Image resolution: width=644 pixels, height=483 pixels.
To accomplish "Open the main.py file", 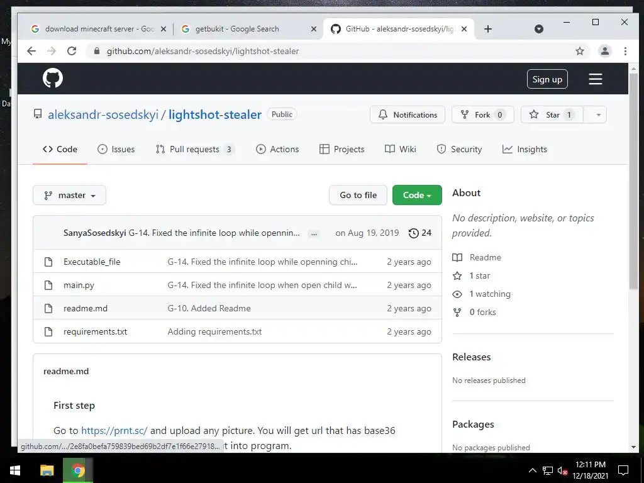I will [79, 285].
